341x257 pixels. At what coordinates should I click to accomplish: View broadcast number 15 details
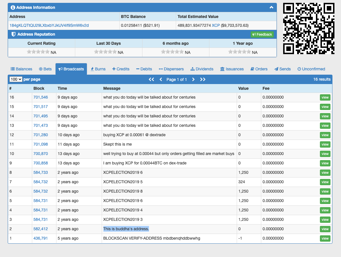(x=325, y=107)
